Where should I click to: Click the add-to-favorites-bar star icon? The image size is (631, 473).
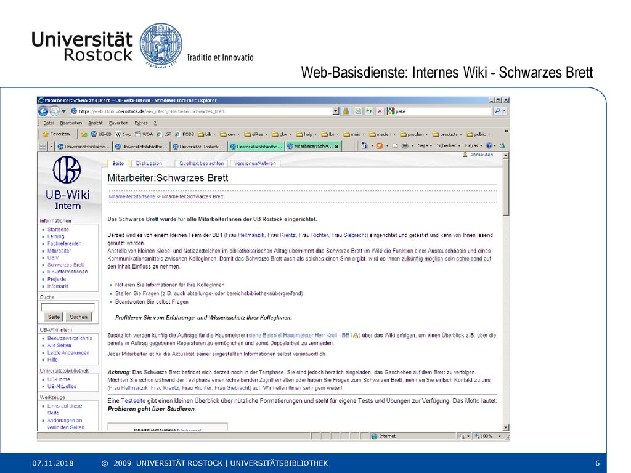coord(84,134)
